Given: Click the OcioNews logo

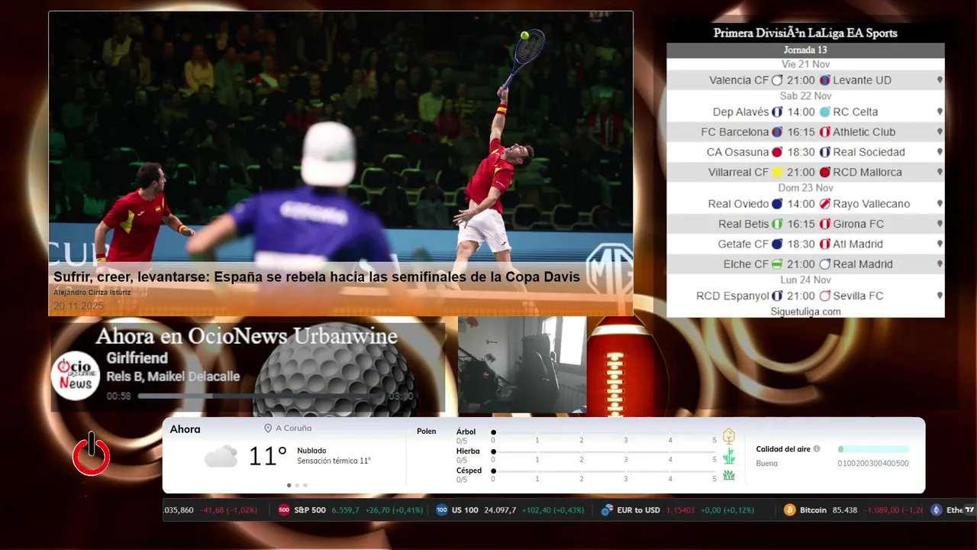Looking at the screenshot, I should (76, 375).
